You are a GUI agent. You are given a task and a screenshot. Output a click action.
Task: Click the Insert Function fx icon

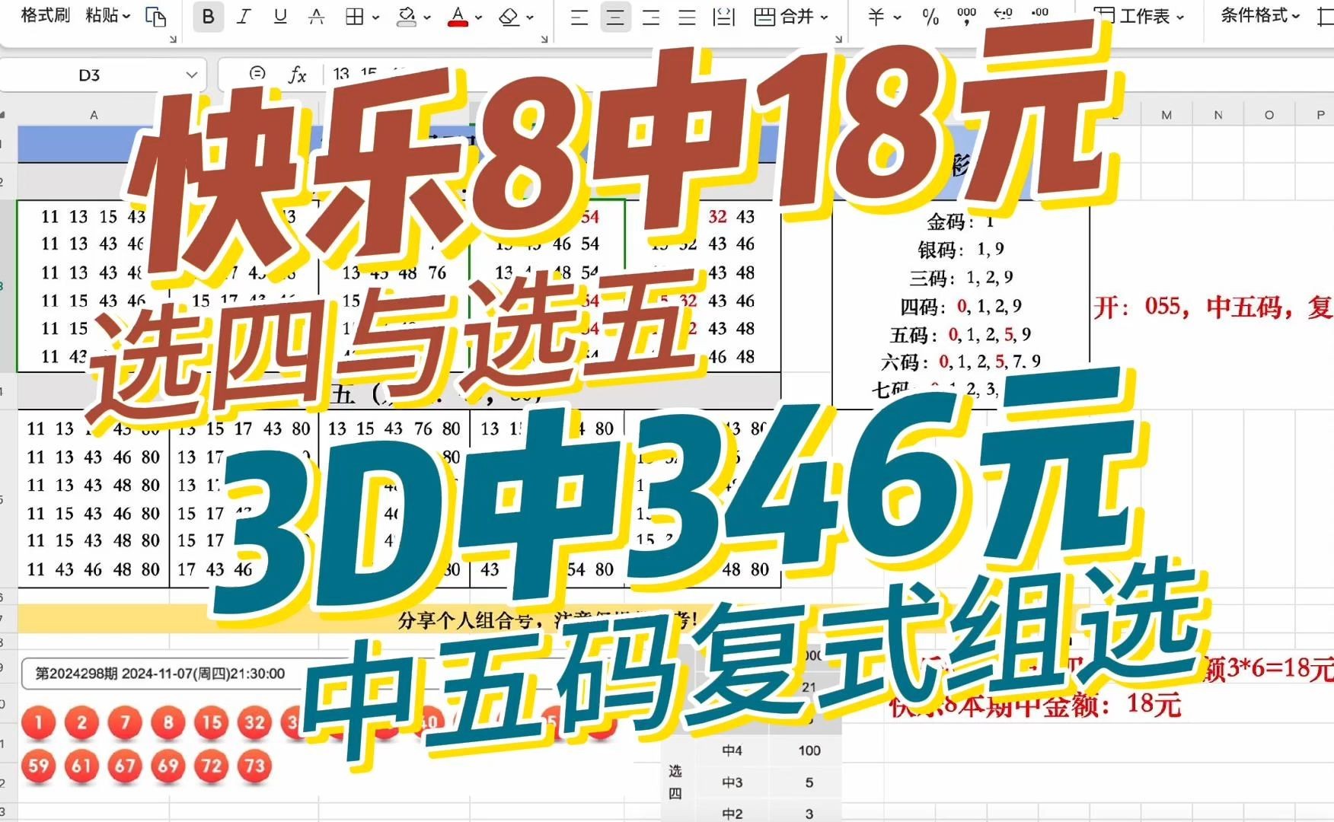(297, 75)
